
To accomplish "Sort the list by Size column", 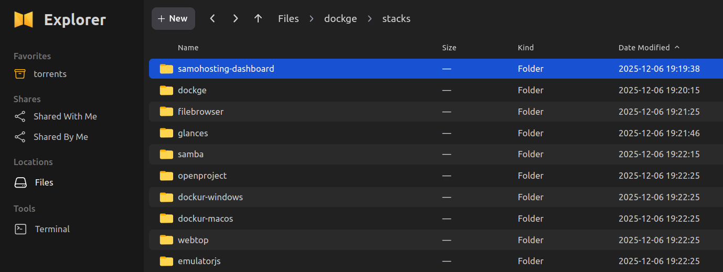I will (x=449, y=48).
